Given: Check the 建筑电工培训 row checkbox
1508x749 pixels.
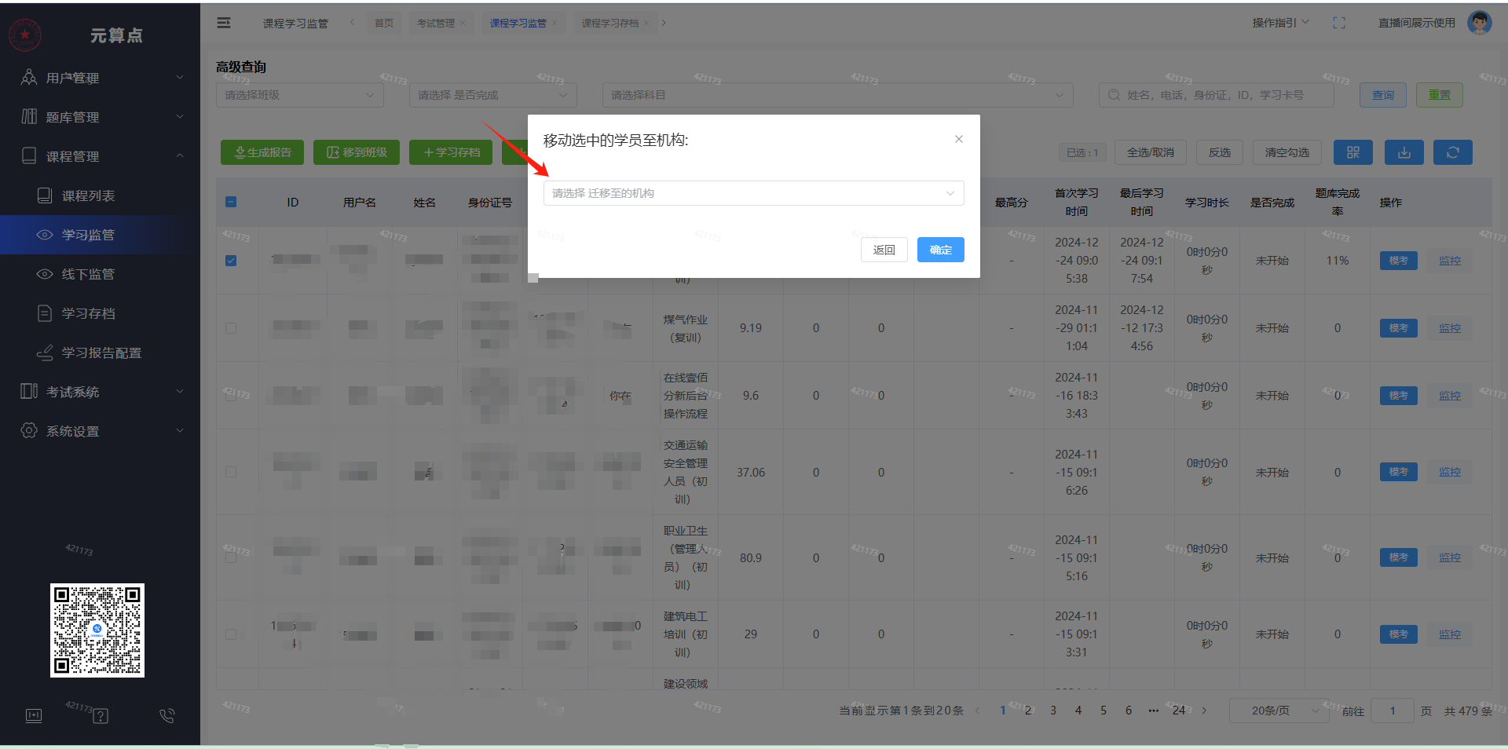Looking at the screenshot, I should point(231,634).
